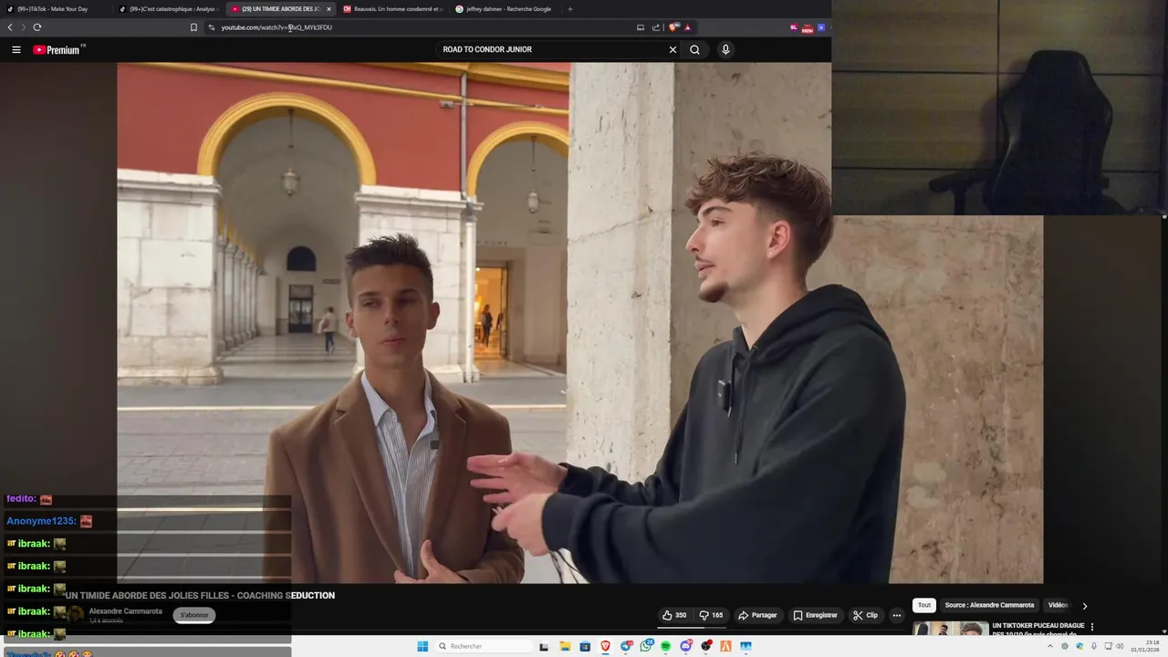Viewport: 1168px width, 657px height.
Task: Switch to Beauvais Un homme condamné tab
Action: click(392, 9)
